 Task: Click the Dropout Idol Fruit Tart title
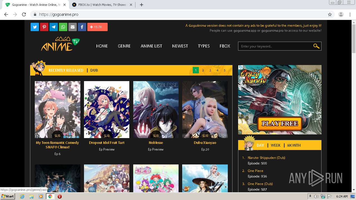pyautogui.click(x=107, y=142)
